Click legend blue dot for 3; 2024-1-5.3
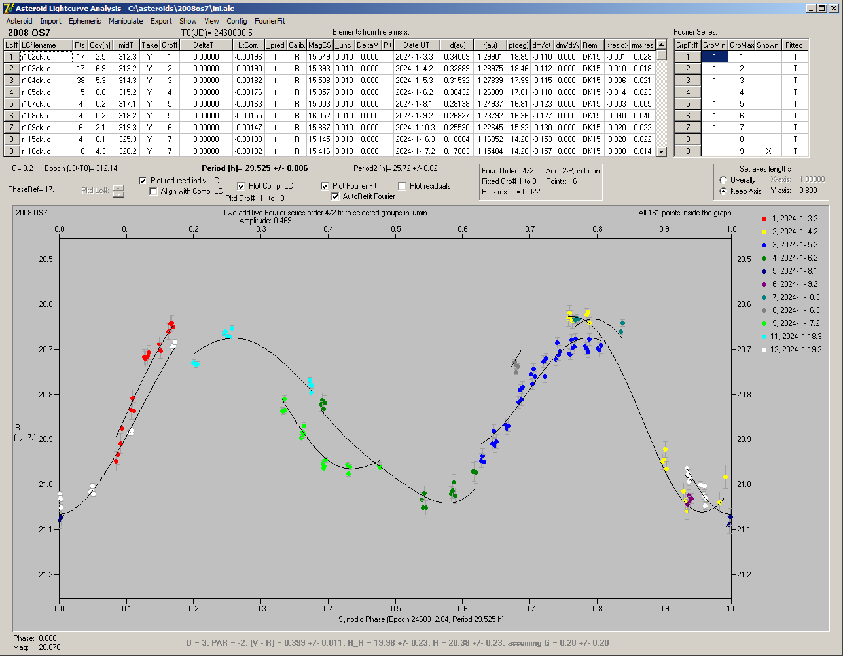 point(765,244)
